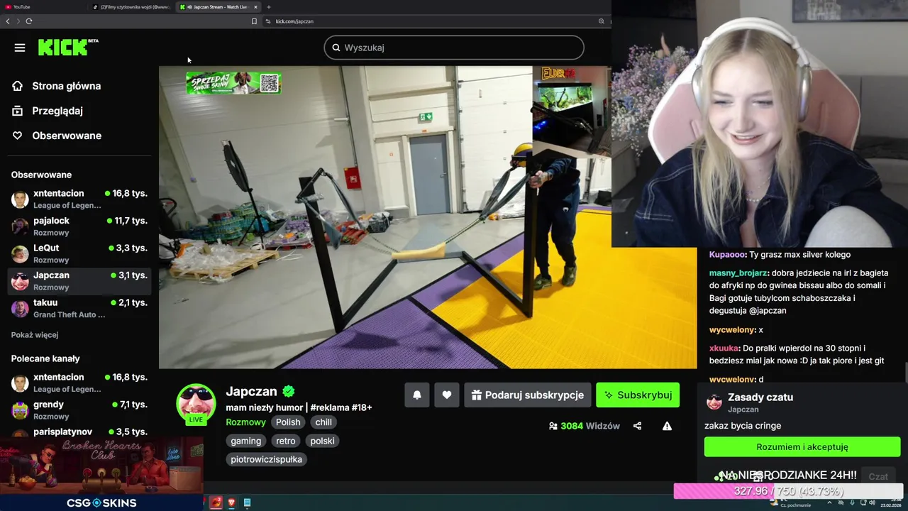Image resolution: width=908 pixels, height=511 pixels.
Task: Click the chat scrollbar
Action: (905, 373)
